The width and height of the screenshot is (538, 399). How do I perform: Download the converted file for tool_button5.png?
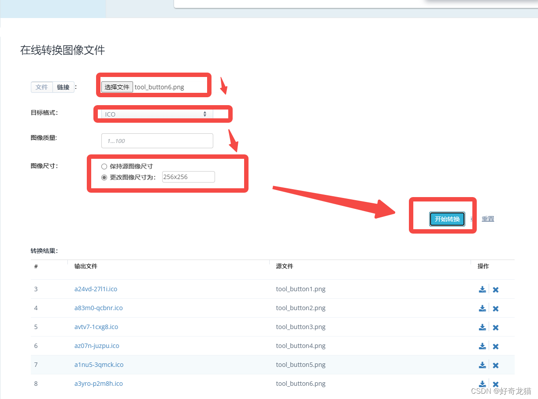482,365
